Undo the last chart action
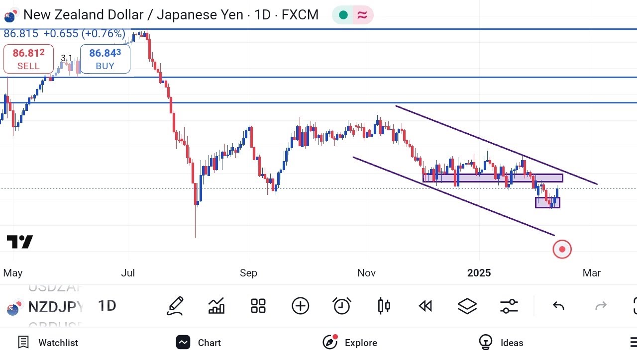The width and height of the screenshot is (637, 358). click(558, 306)
